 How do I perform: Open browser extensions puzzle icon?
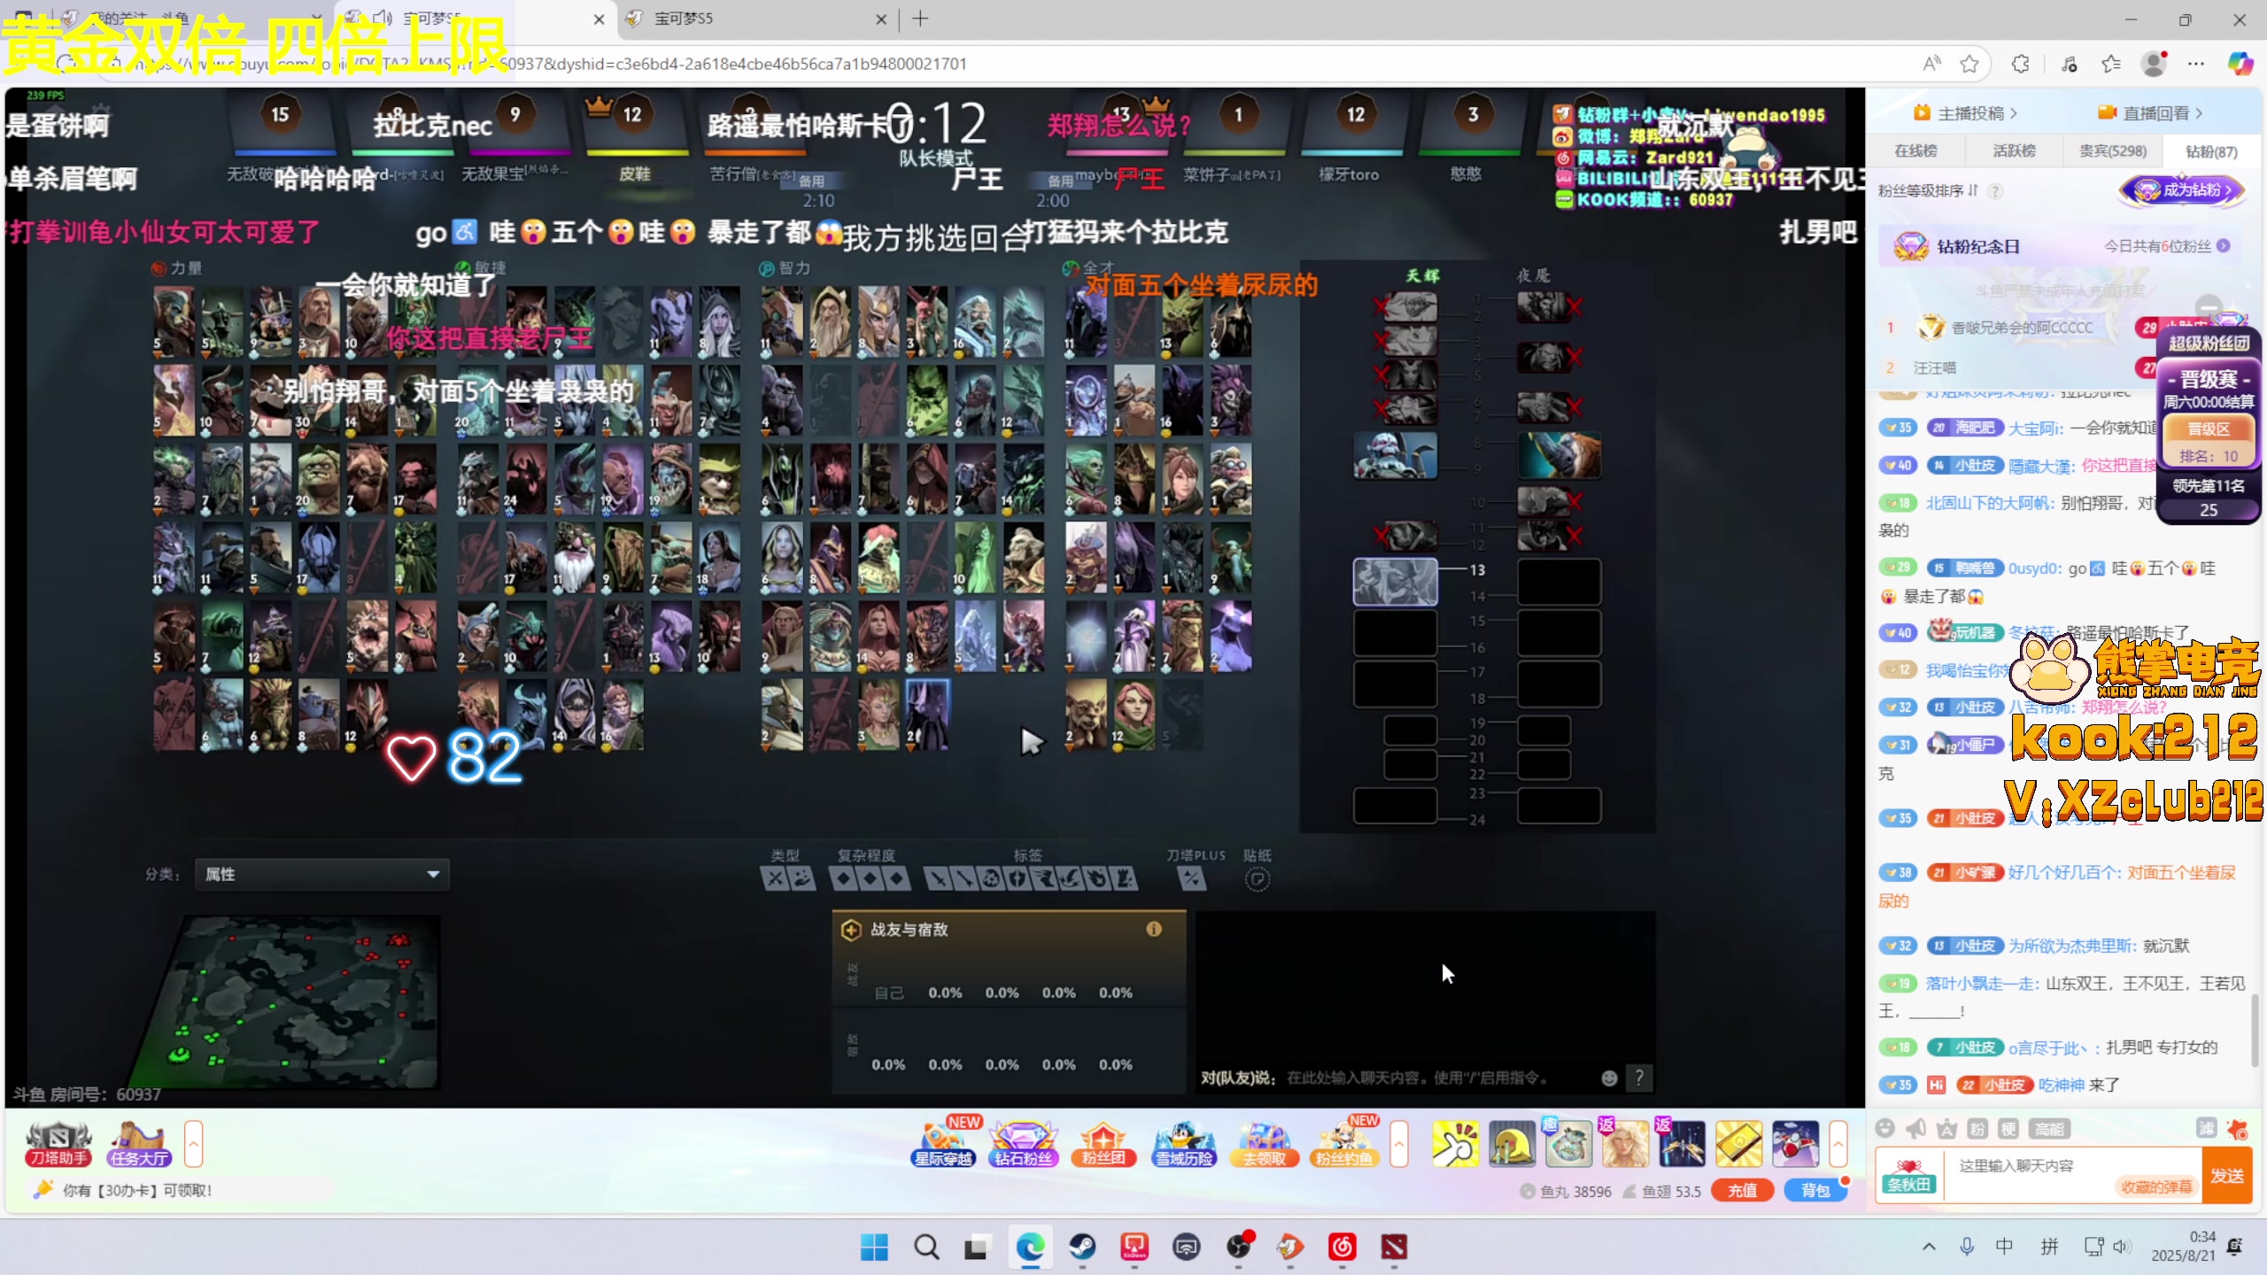point(2020,64)
